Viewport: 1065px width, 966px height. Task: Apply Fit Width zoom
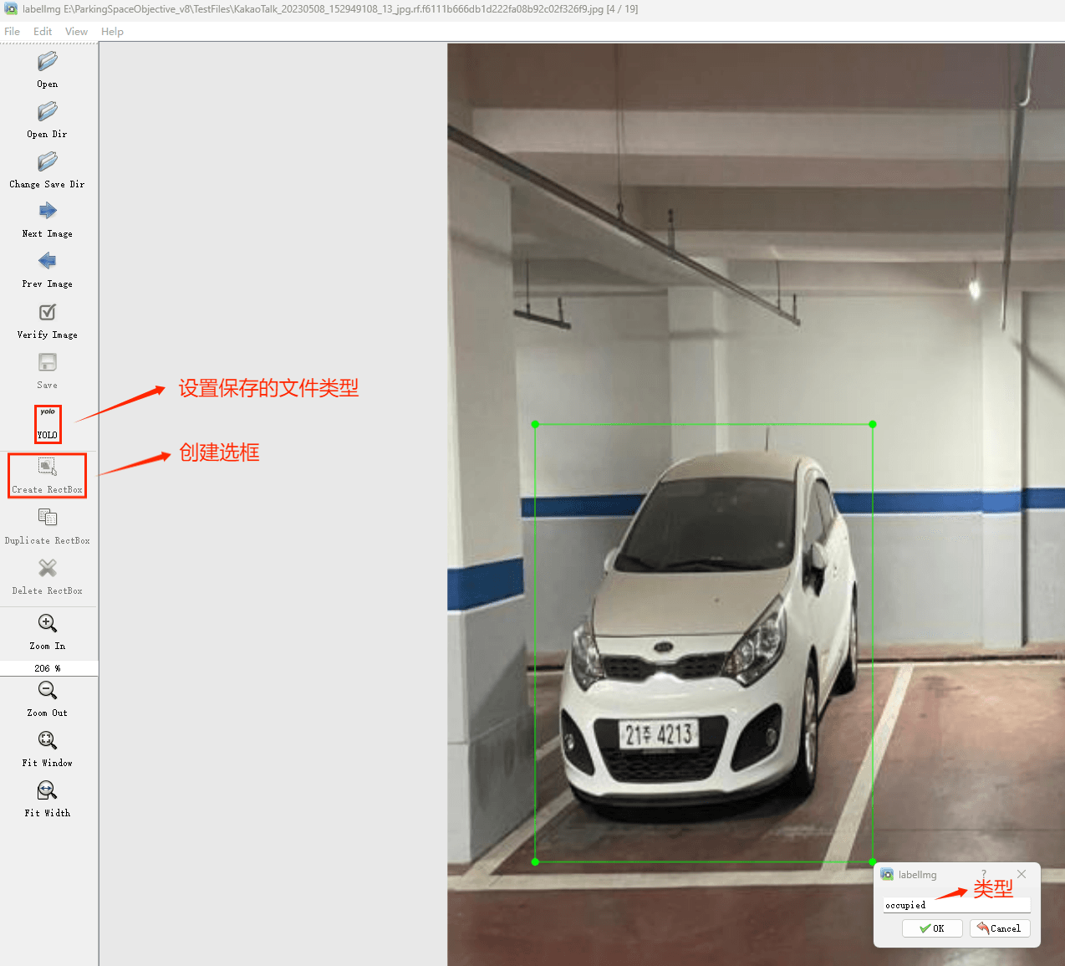[x=48, y=800]
